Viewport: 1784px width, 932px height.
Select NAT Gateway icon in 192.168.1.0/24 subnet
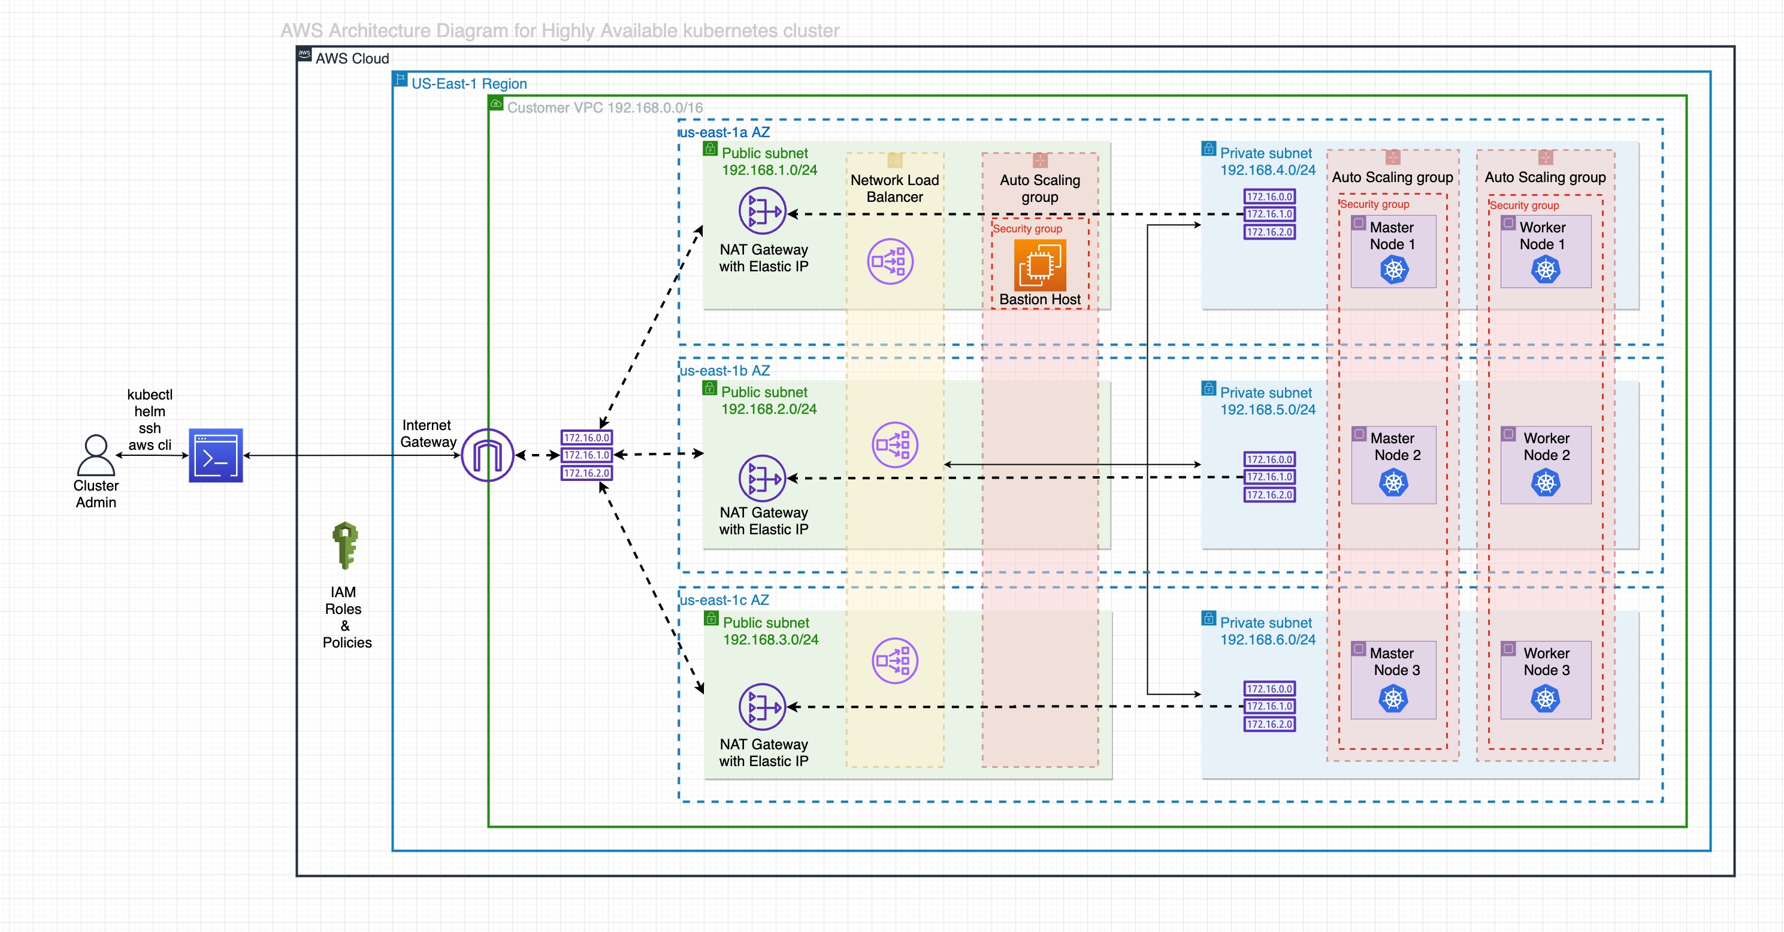pos(762,211)
